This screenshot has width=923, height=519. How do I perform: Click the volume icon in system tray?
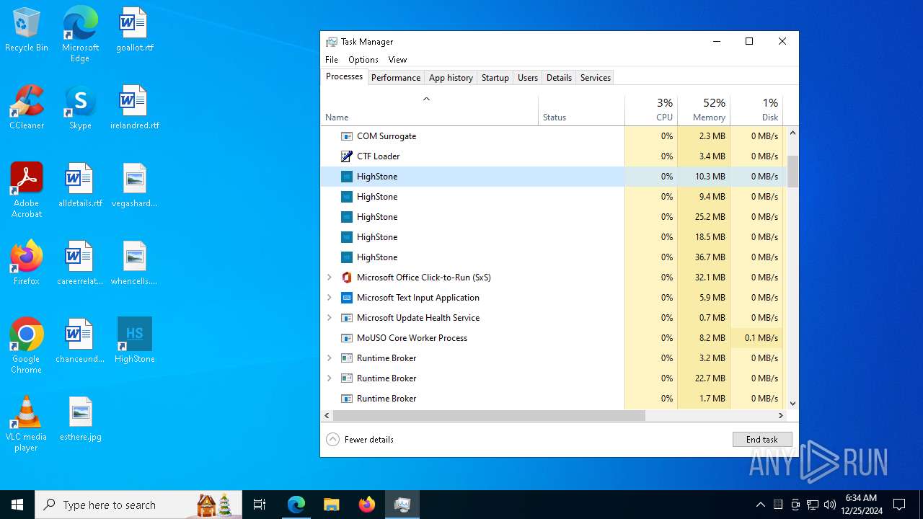(830, 505)
